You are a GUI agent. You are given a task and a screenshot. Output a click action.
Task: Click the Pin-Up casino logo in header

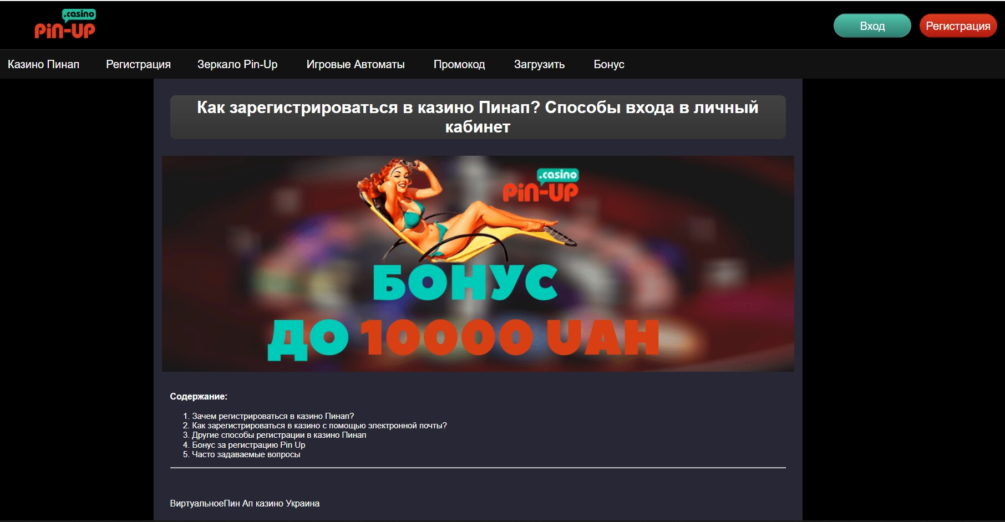(x=65, y=24)
